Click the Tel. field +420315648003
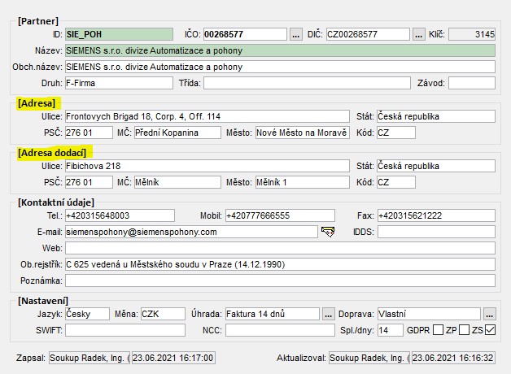This screenshot has height=374, width=511. [x=120, y=215]
